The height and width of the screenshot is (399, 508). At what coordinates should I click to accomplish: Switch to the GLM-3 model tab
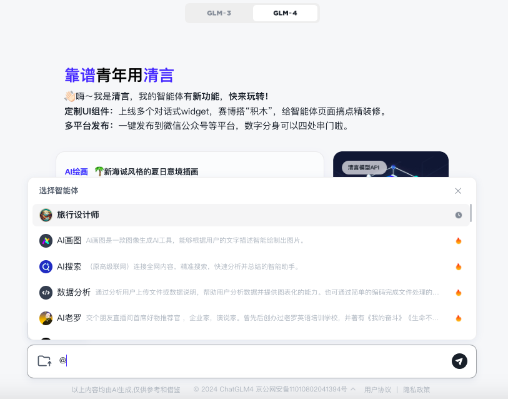click(219, 13)
